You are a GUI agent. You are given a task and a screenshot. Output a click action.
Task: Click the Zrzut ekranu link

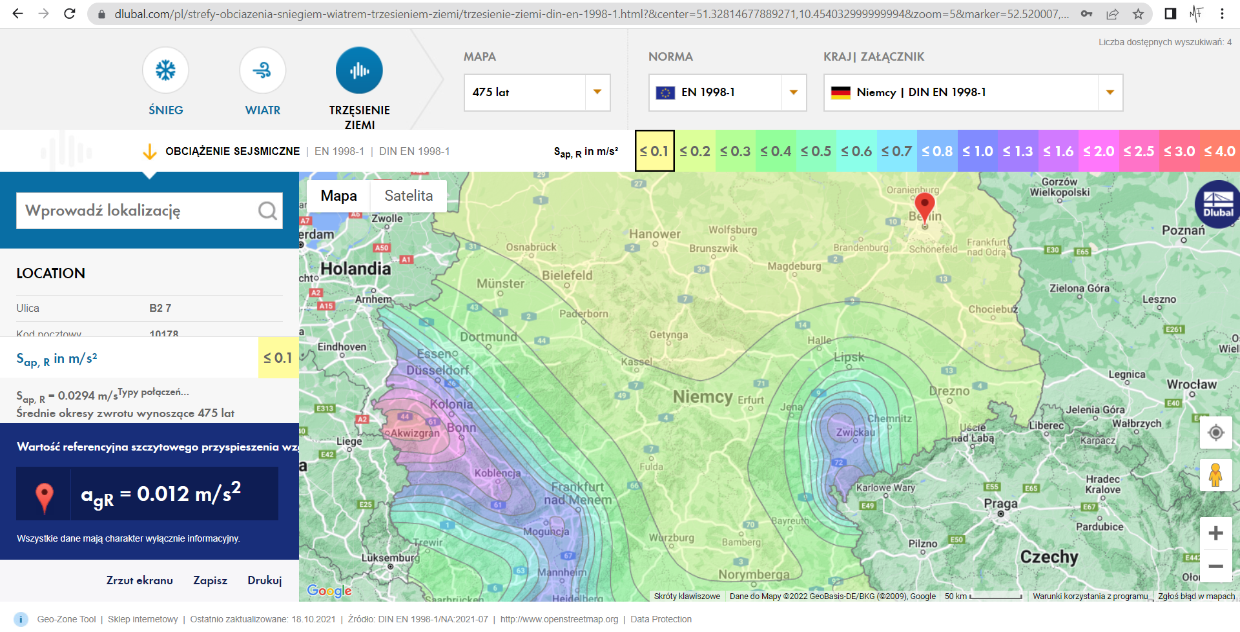139,580
